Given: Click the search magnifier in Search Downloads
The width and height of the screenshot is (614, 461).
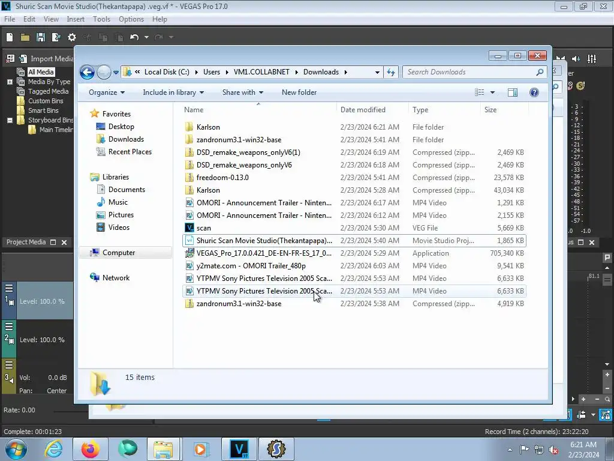Looking at the screenshot, I should tap(540, 72).
